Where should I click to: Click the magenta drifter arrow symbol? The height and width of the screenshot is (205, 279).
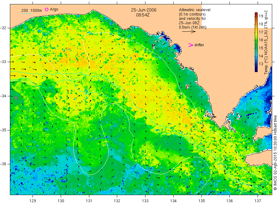(191, 45)
